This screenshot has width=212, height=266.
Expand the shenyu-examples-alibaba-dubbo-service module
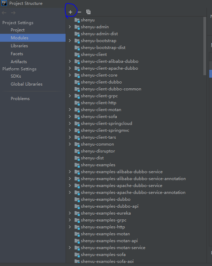pos(70,172)
